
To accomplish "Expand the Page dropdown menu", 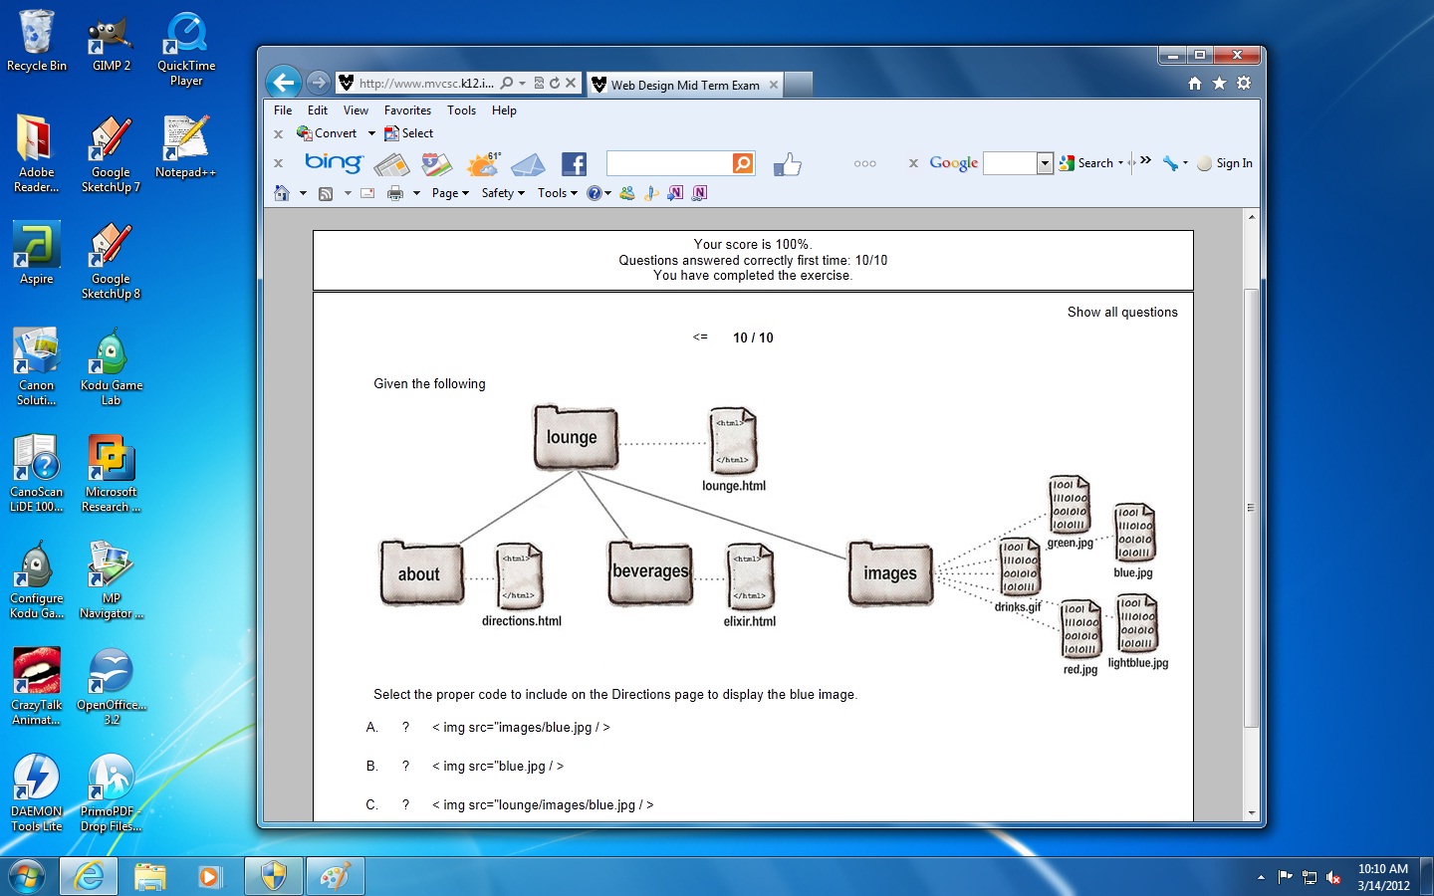I will (x=450, y=193).
